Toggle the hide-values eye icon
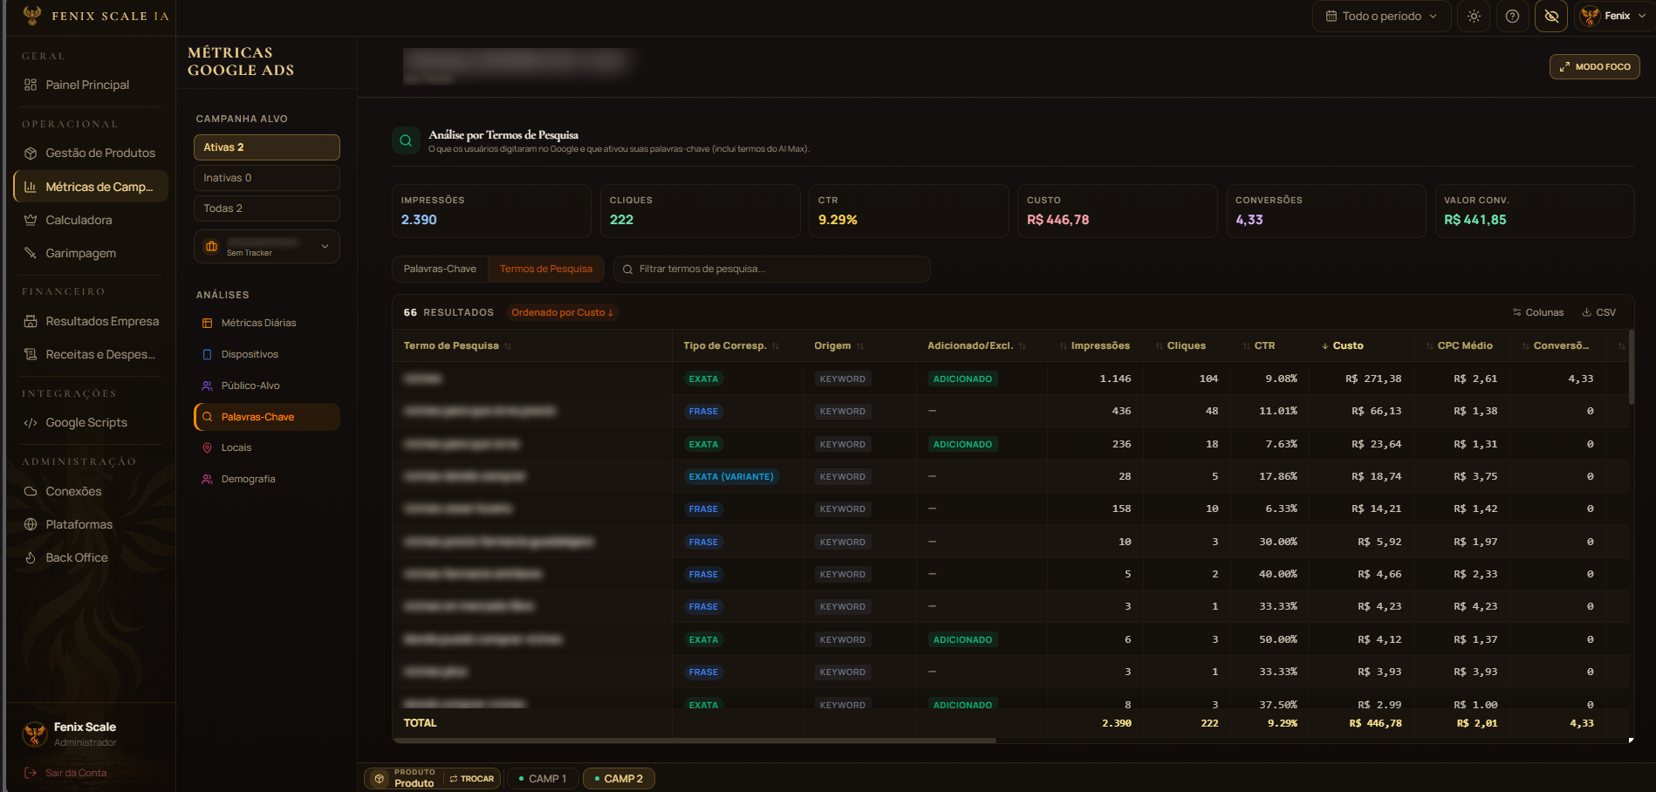1656x792 pixels. pyautogui.click(x=1551, y=16)
